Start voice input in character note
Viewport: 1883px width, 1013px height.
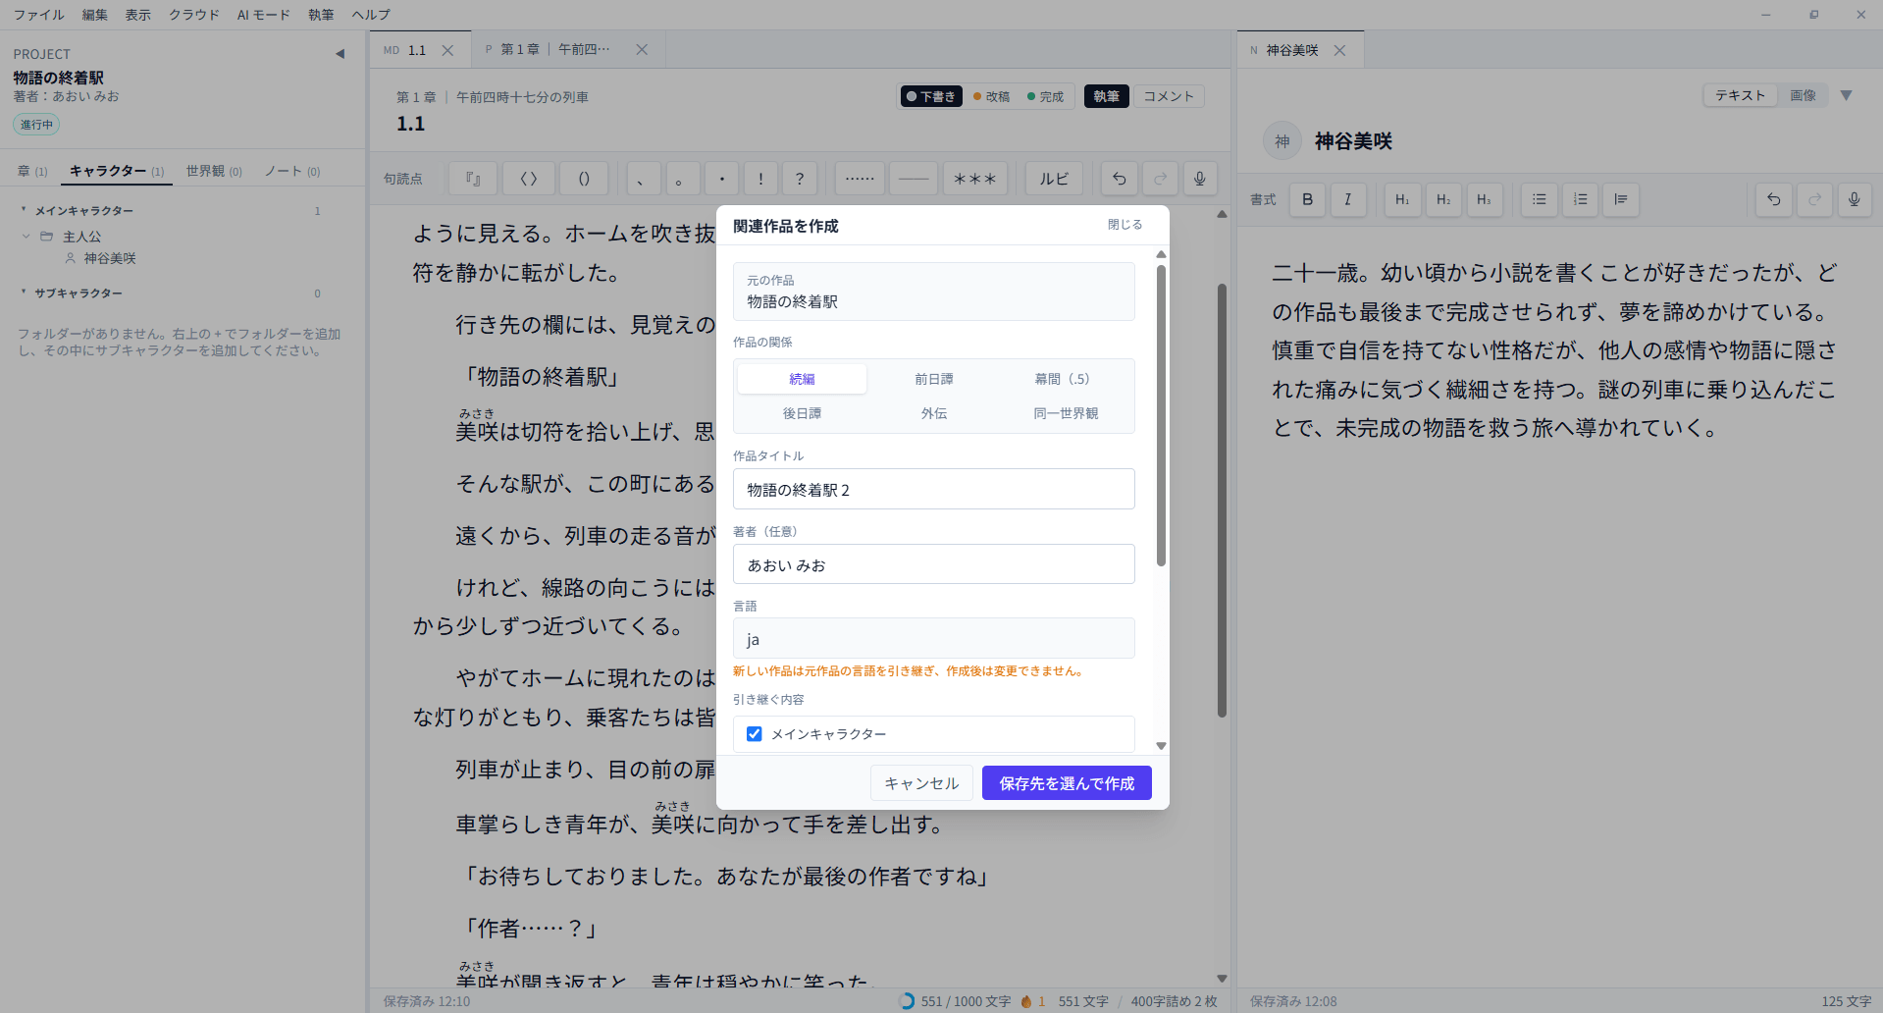coord(1855,199)
